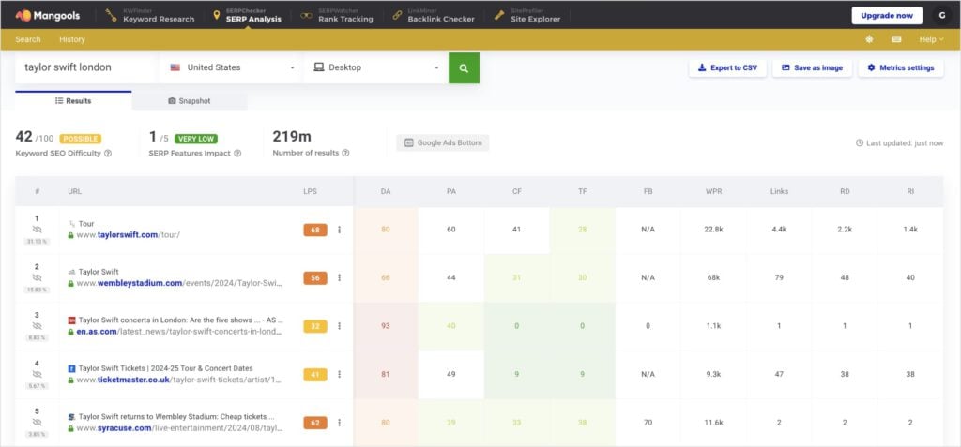Open three-dot menu for syracuse.com result

tap(340, 423)
